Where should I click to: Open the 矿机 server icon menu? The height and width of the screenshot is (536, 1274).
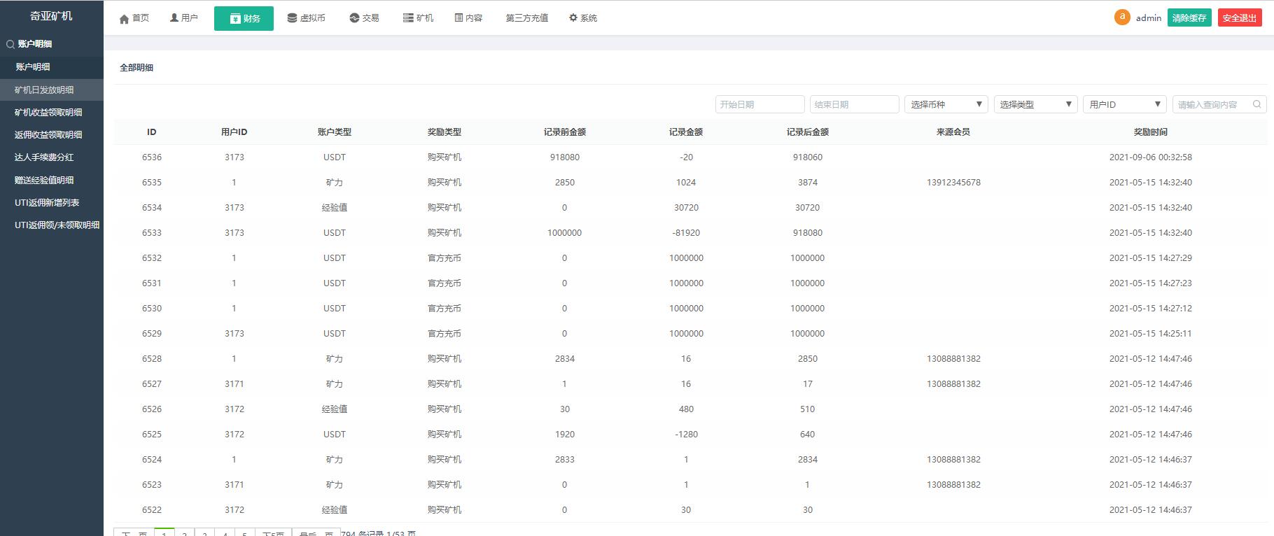click(x=408, y=18)
